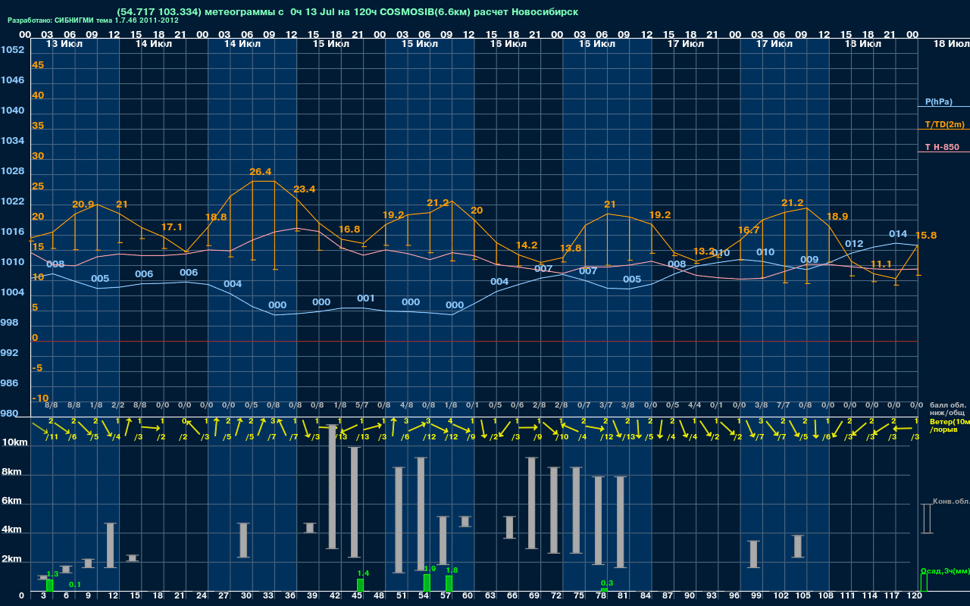Click the meteogram title mentioning COSMOSIB Новосибирск
Image resolution: width=970 pixels, height=606 pixels.
348,12
